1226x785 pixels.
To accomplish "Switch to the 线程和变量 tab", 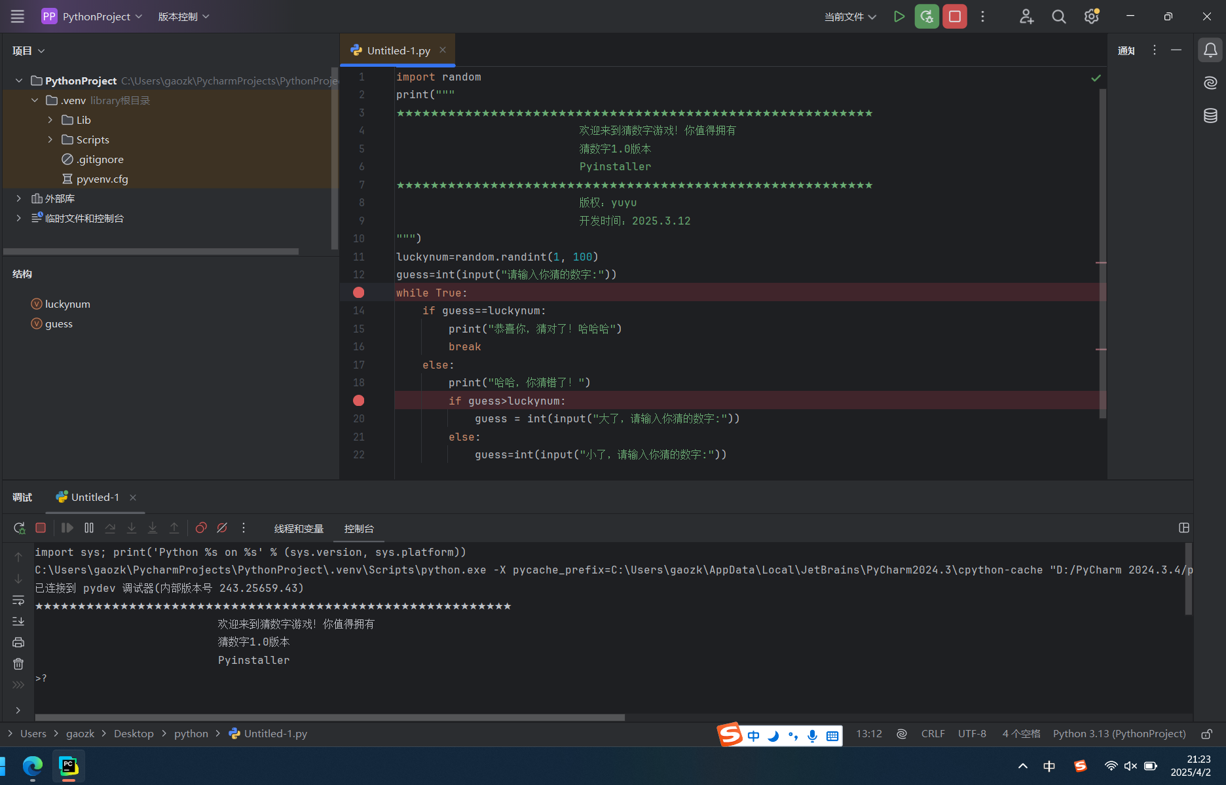I will (299, 528).
